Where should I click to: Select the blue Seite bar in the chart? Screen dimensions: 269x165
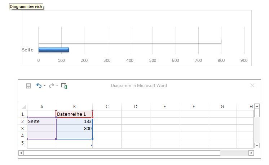[x=54, y=50]
